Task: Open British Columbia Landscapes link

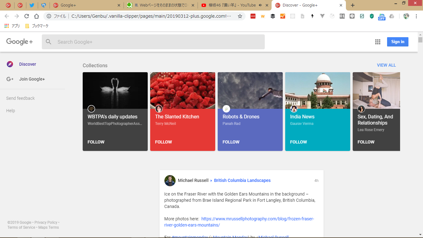Action: [x=242, y=180]
